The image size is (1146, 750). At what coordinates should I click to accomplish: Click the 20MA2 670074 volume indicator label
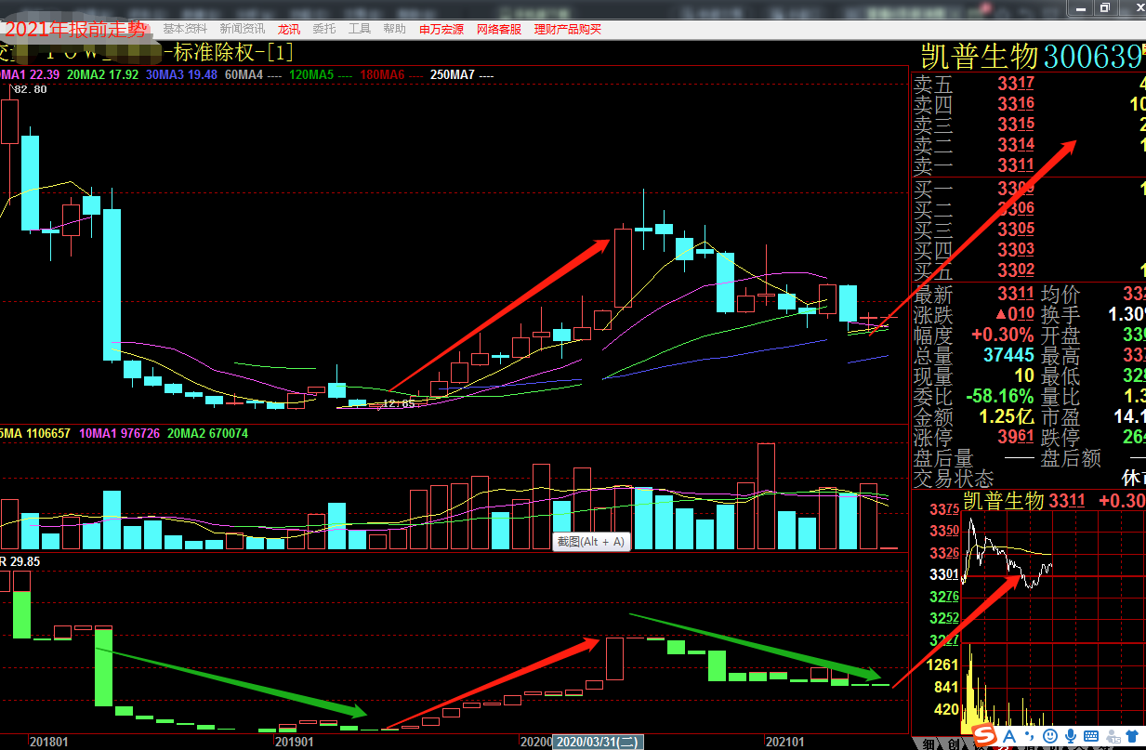click(x=207, y=433)
